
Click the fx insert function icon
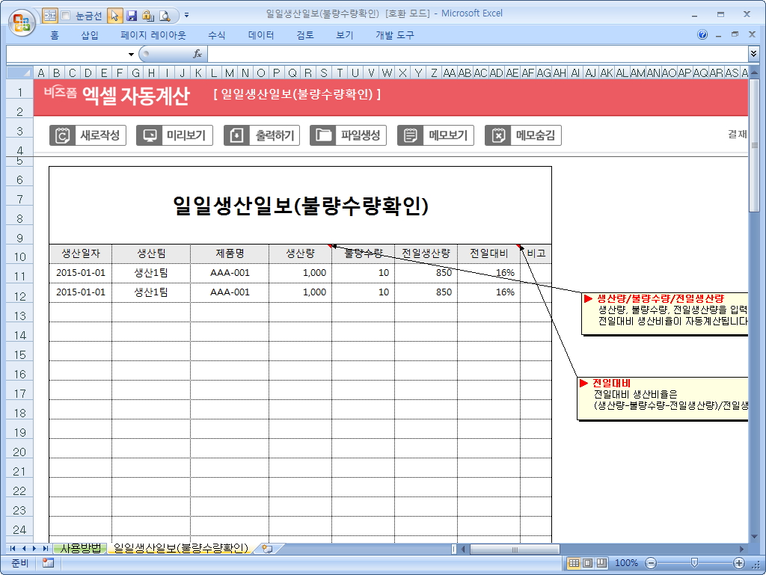[197, 54]
